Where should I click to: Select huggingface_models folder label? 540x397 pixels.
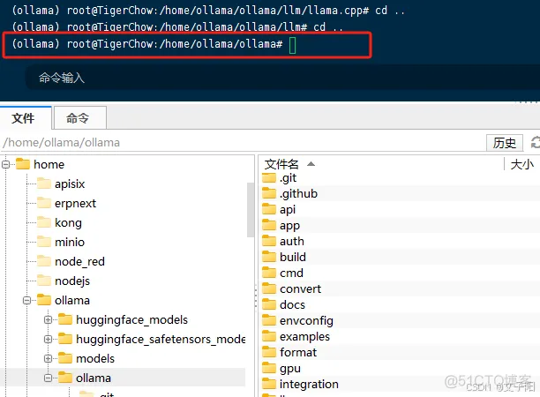click(131, 320)
